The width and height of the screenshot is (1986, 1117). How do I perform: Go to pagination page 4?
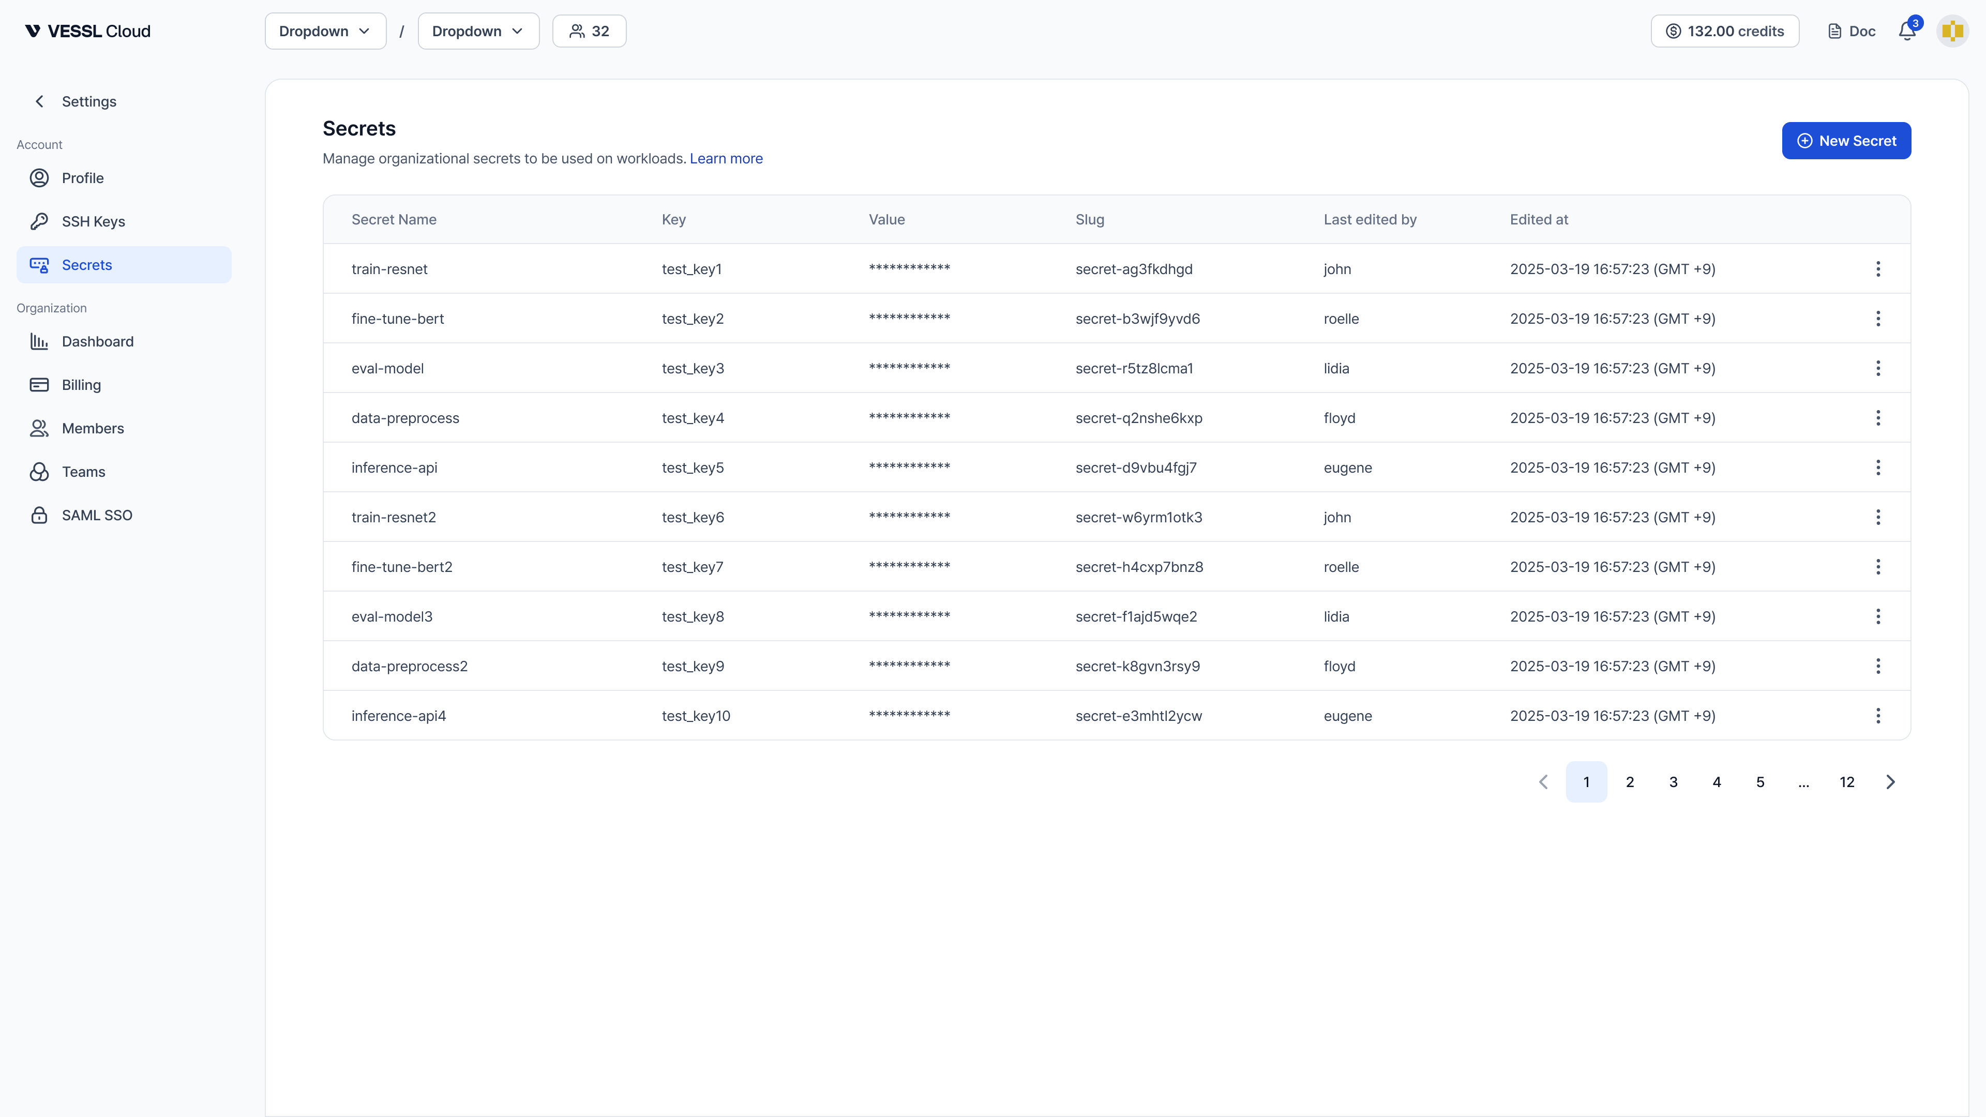click(1716, 782)
